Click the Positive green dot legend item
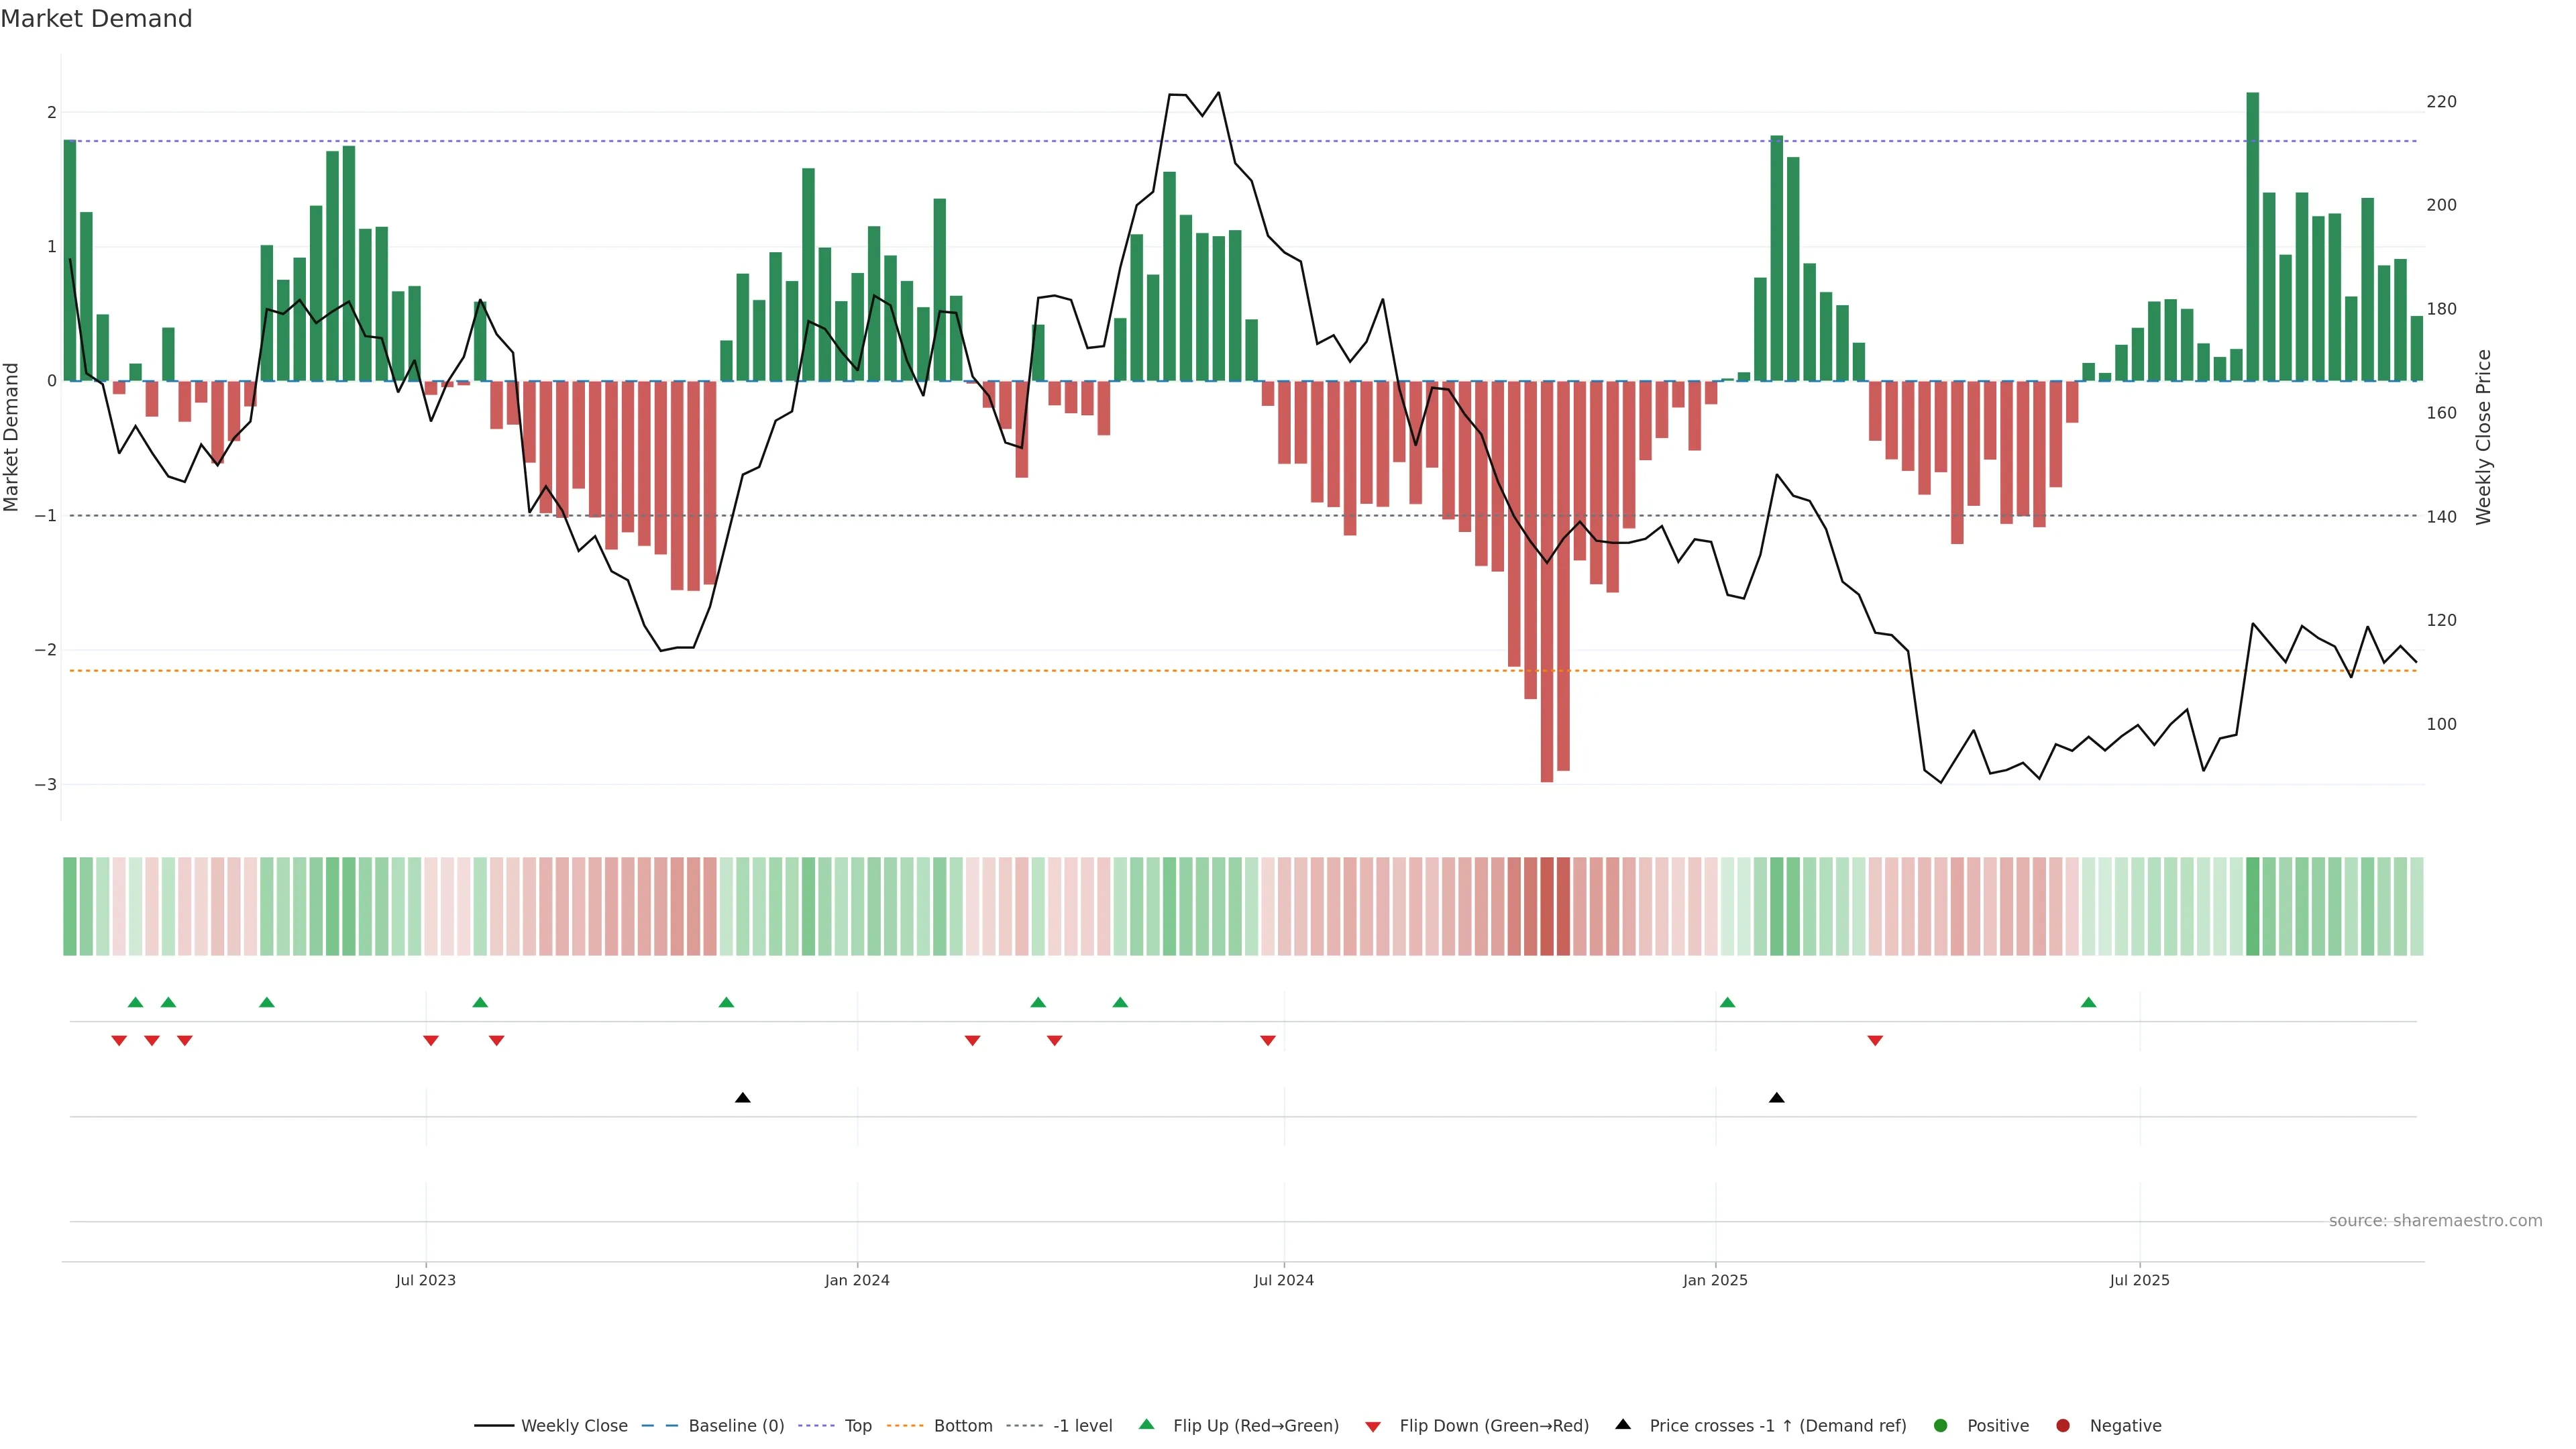Screen dimensions: 2576x1449 point(1941,1426)
